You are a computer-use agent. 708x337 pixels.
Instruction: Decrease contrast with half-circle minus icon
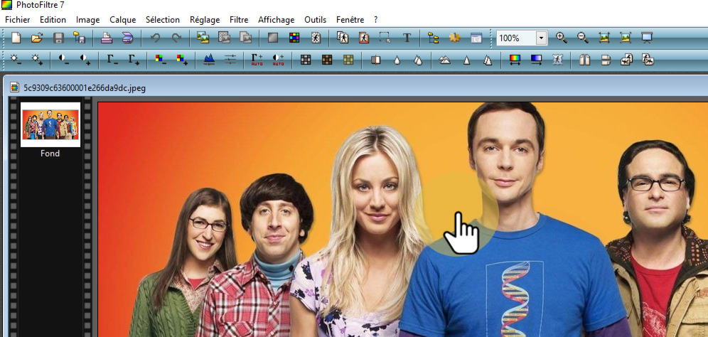point(64,60)
